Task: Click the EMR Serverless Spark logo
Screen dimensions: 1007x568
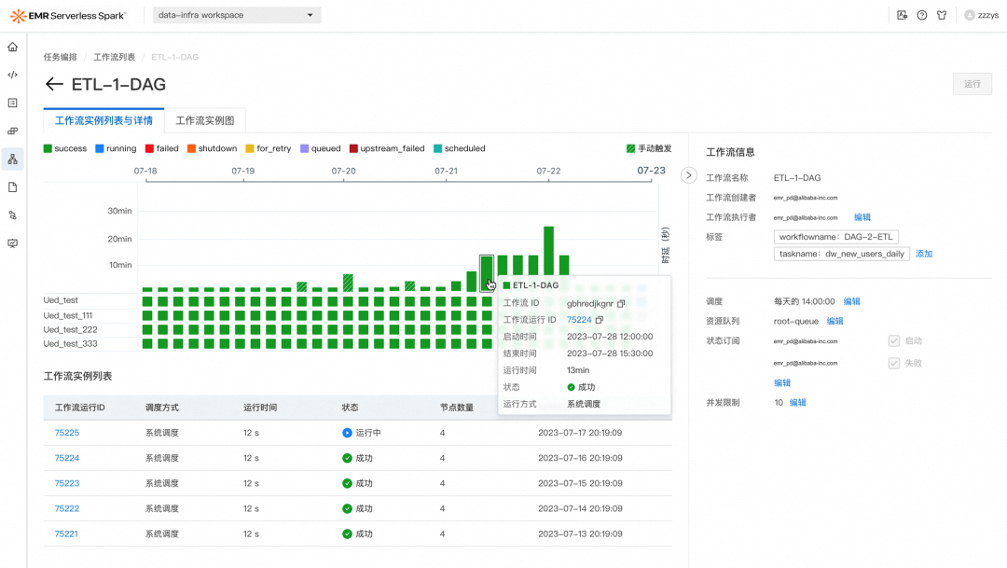Action: (x=68, y=16)
